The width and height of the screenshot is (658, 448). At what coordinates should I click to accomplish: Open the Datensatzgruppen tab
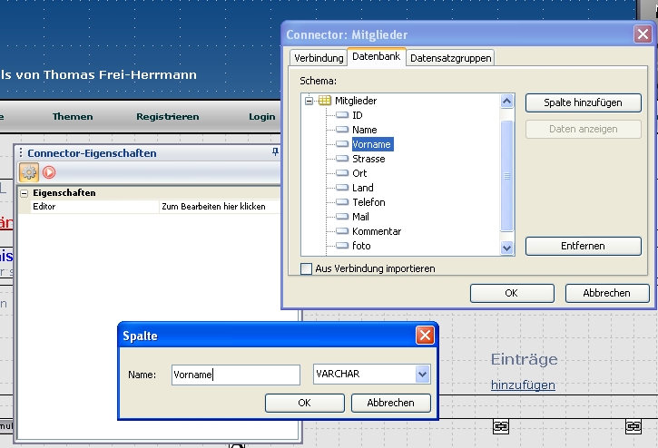tap(450, 58)
